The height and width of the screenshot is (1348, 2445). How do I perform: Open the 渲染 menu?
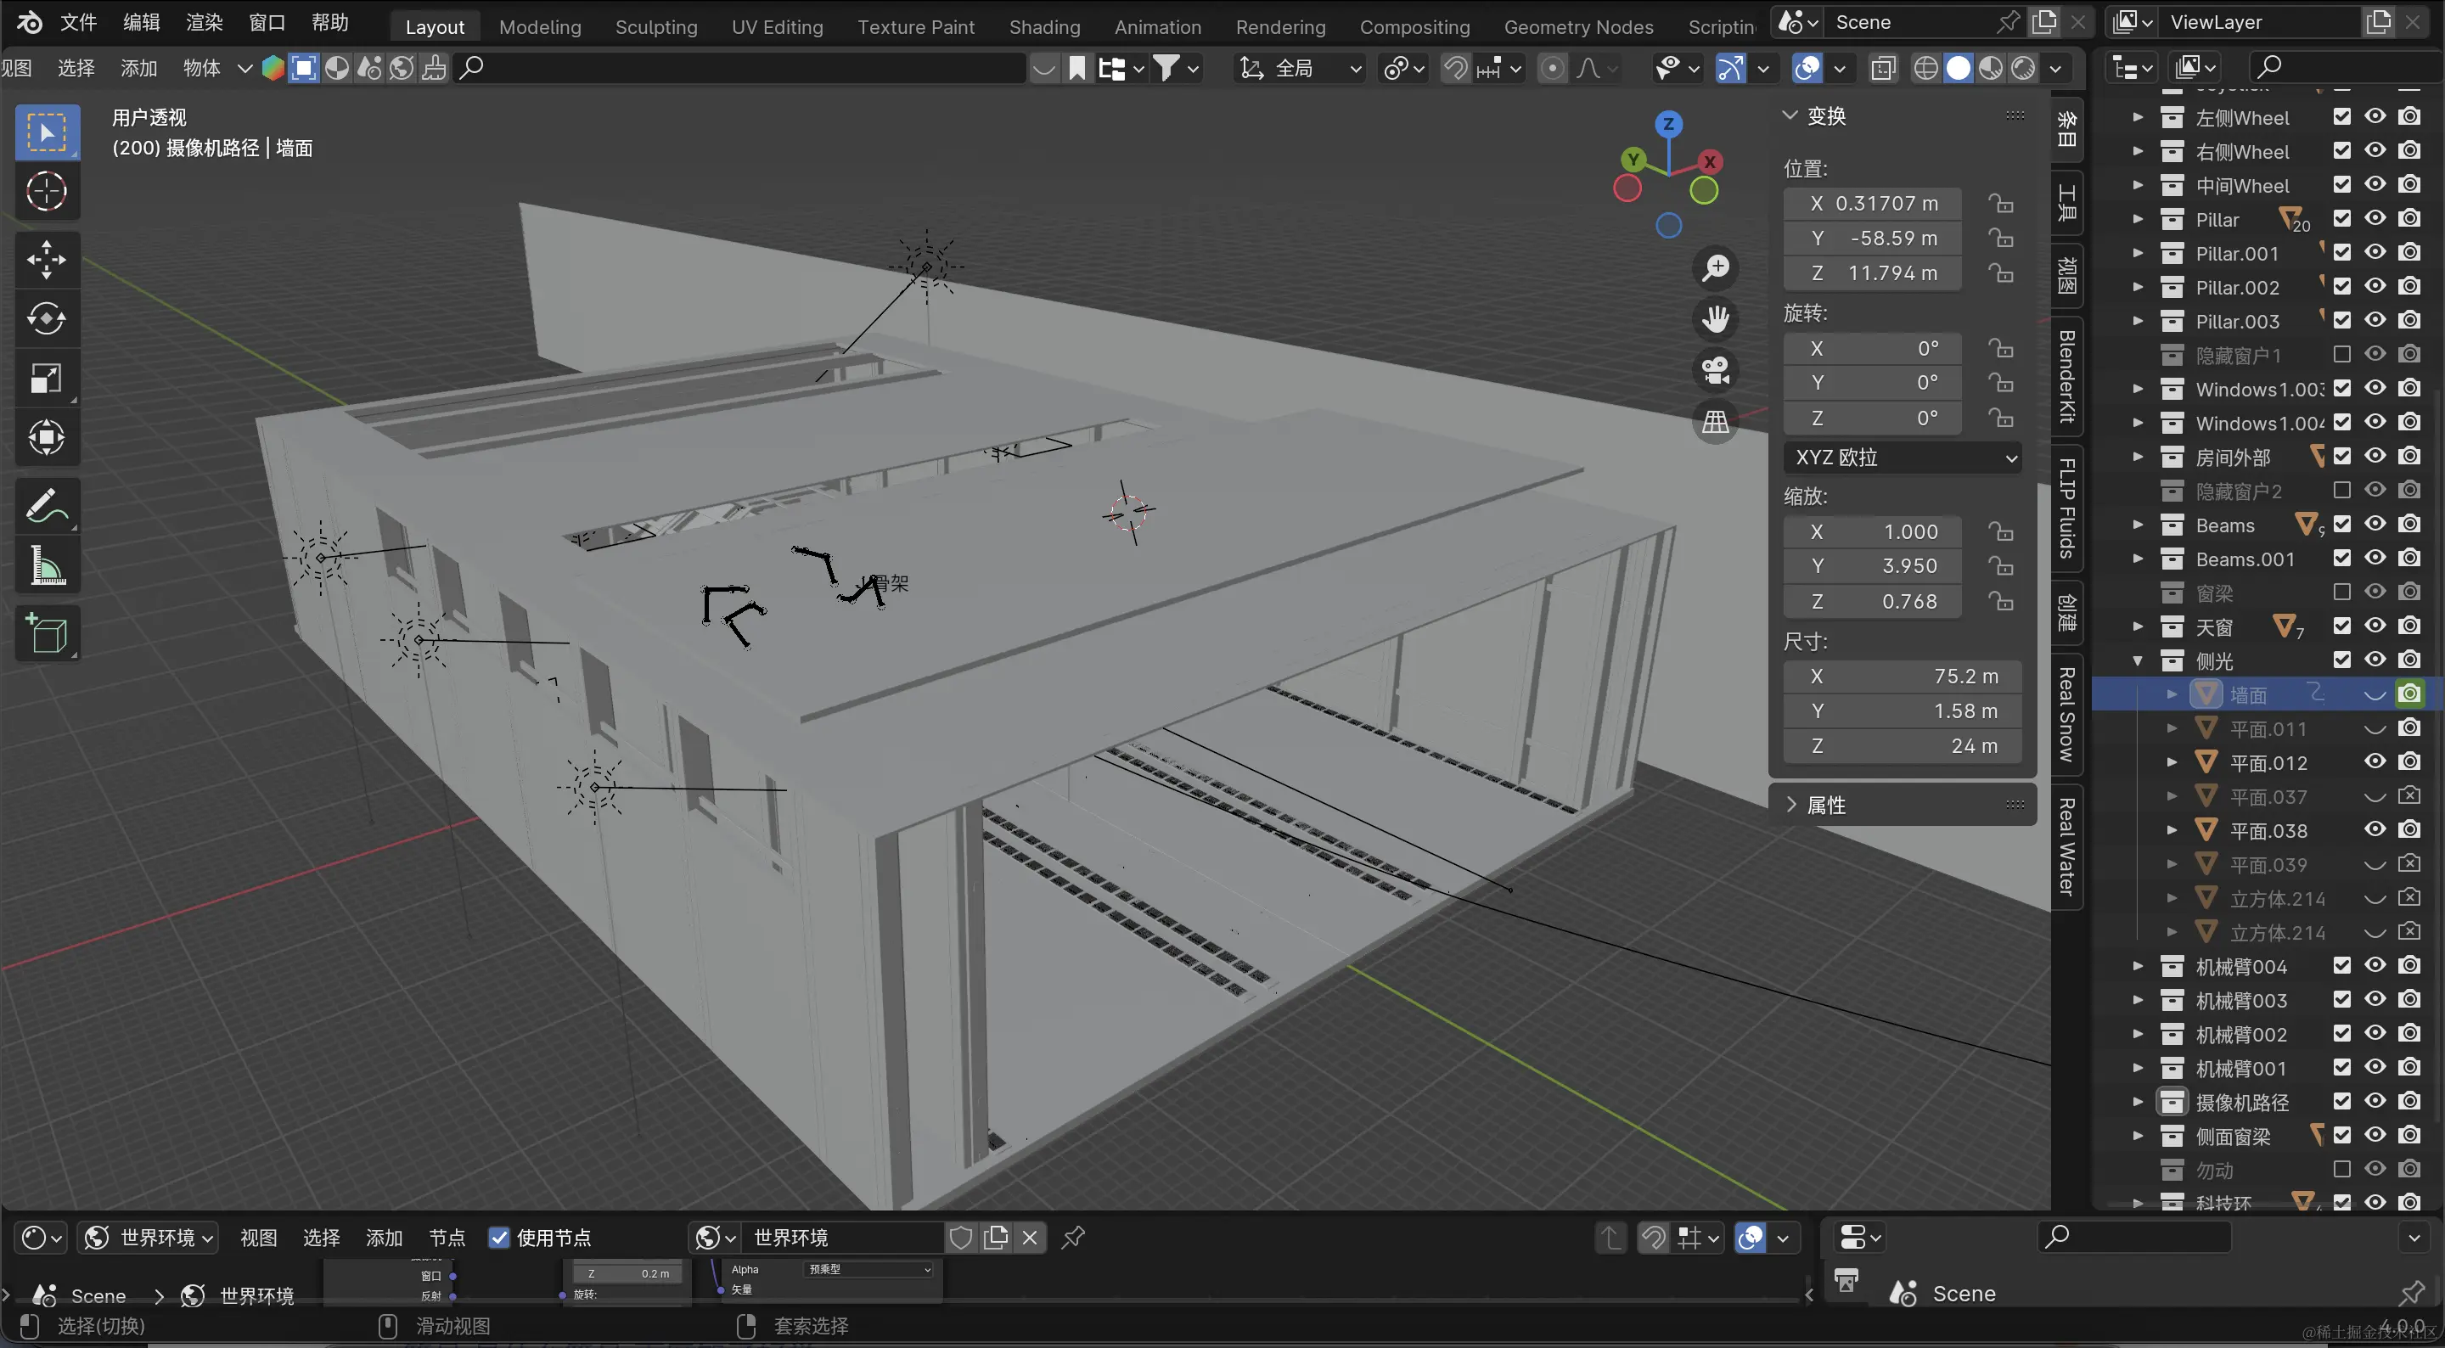204,23
